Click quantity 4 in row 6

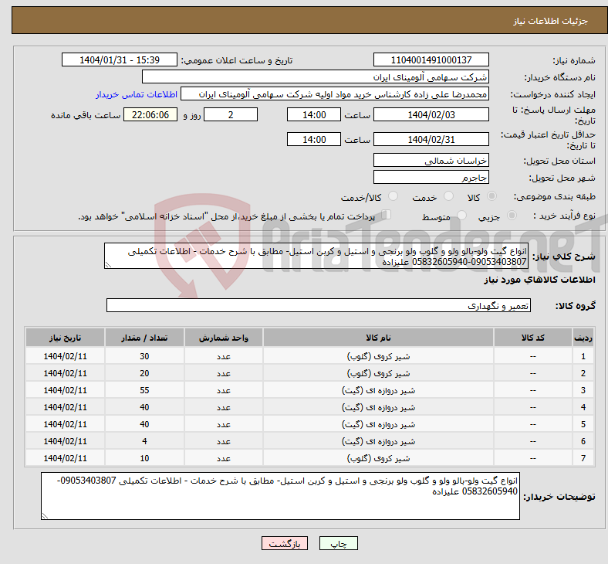(144, 441)
